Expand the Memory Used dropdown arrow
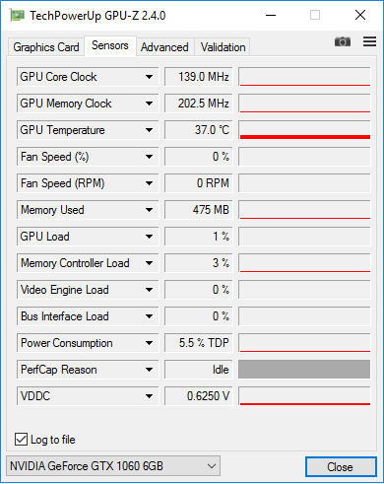Image resolution: width=384 pixels, height=484 pixels. (149, 210)
